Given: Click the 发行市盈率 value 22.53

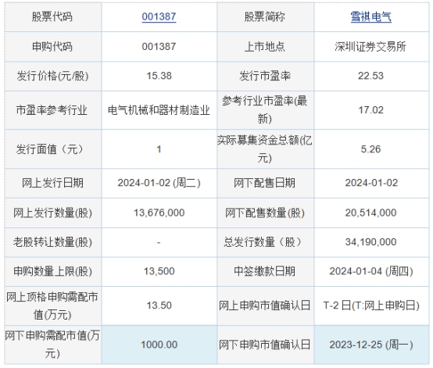Looking at the screenshot, I should [371, 76].
